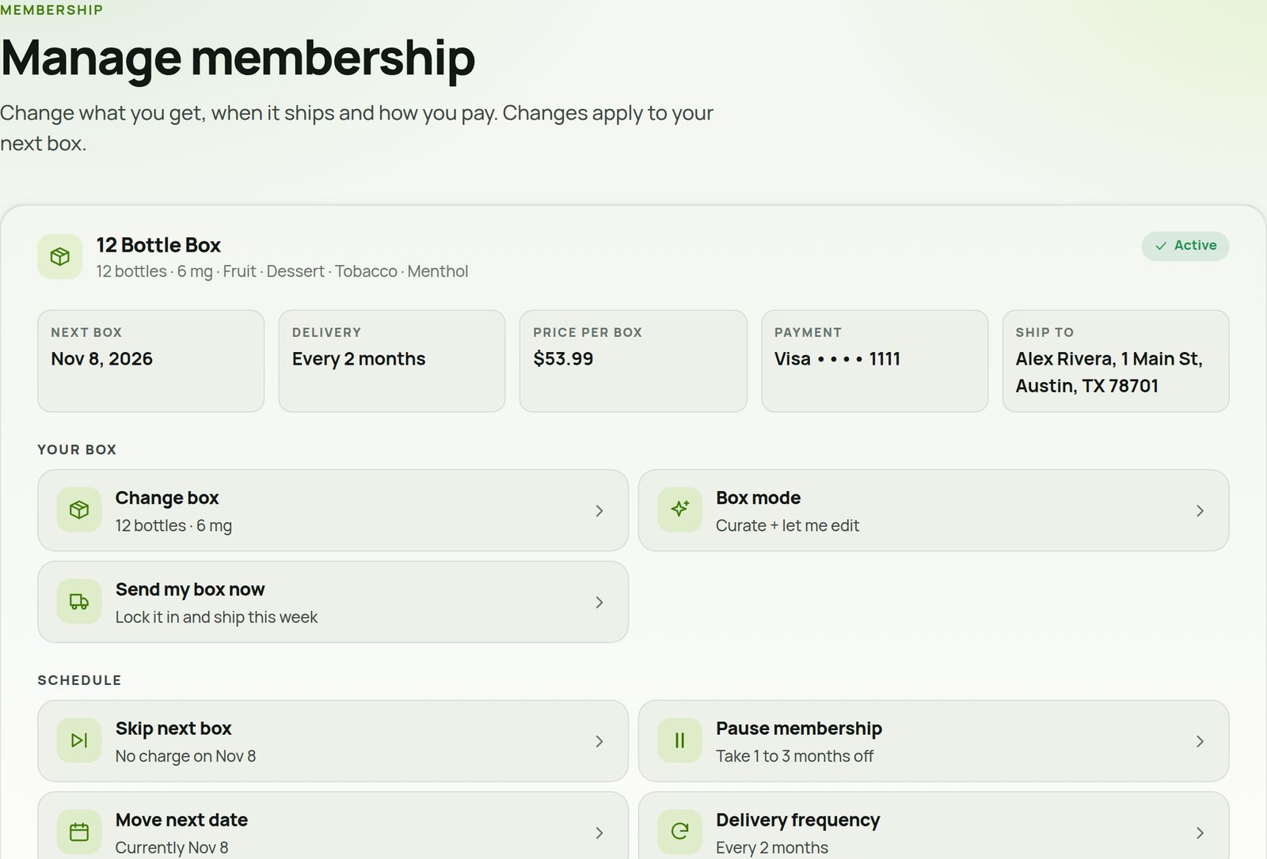The height and width of the screenshot is (859, 1267).
Task: Click the Lock it in and ship this week text
Action: point(216,618)
